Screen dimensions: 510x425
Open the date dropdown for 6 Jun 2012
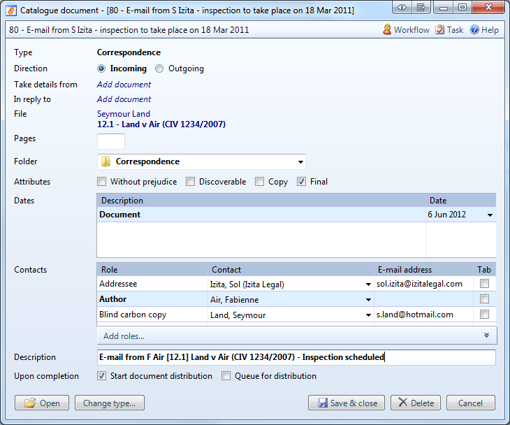pyautogui.click(x=490, y=215)
